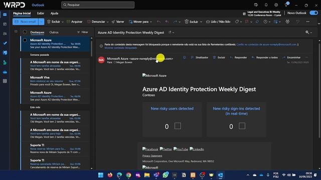Select the Destaques inbox tab

[x=37, y=32]
